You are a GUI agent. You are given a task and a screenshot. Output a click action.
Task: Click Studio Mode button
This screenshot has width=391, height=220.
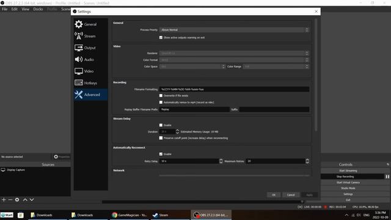click(348, 188)
